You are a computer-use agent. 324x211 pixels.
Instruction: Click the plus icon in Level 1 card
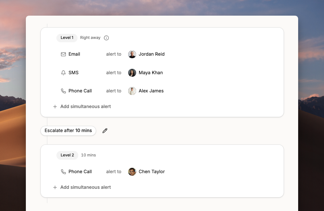(x=55, y=107)
